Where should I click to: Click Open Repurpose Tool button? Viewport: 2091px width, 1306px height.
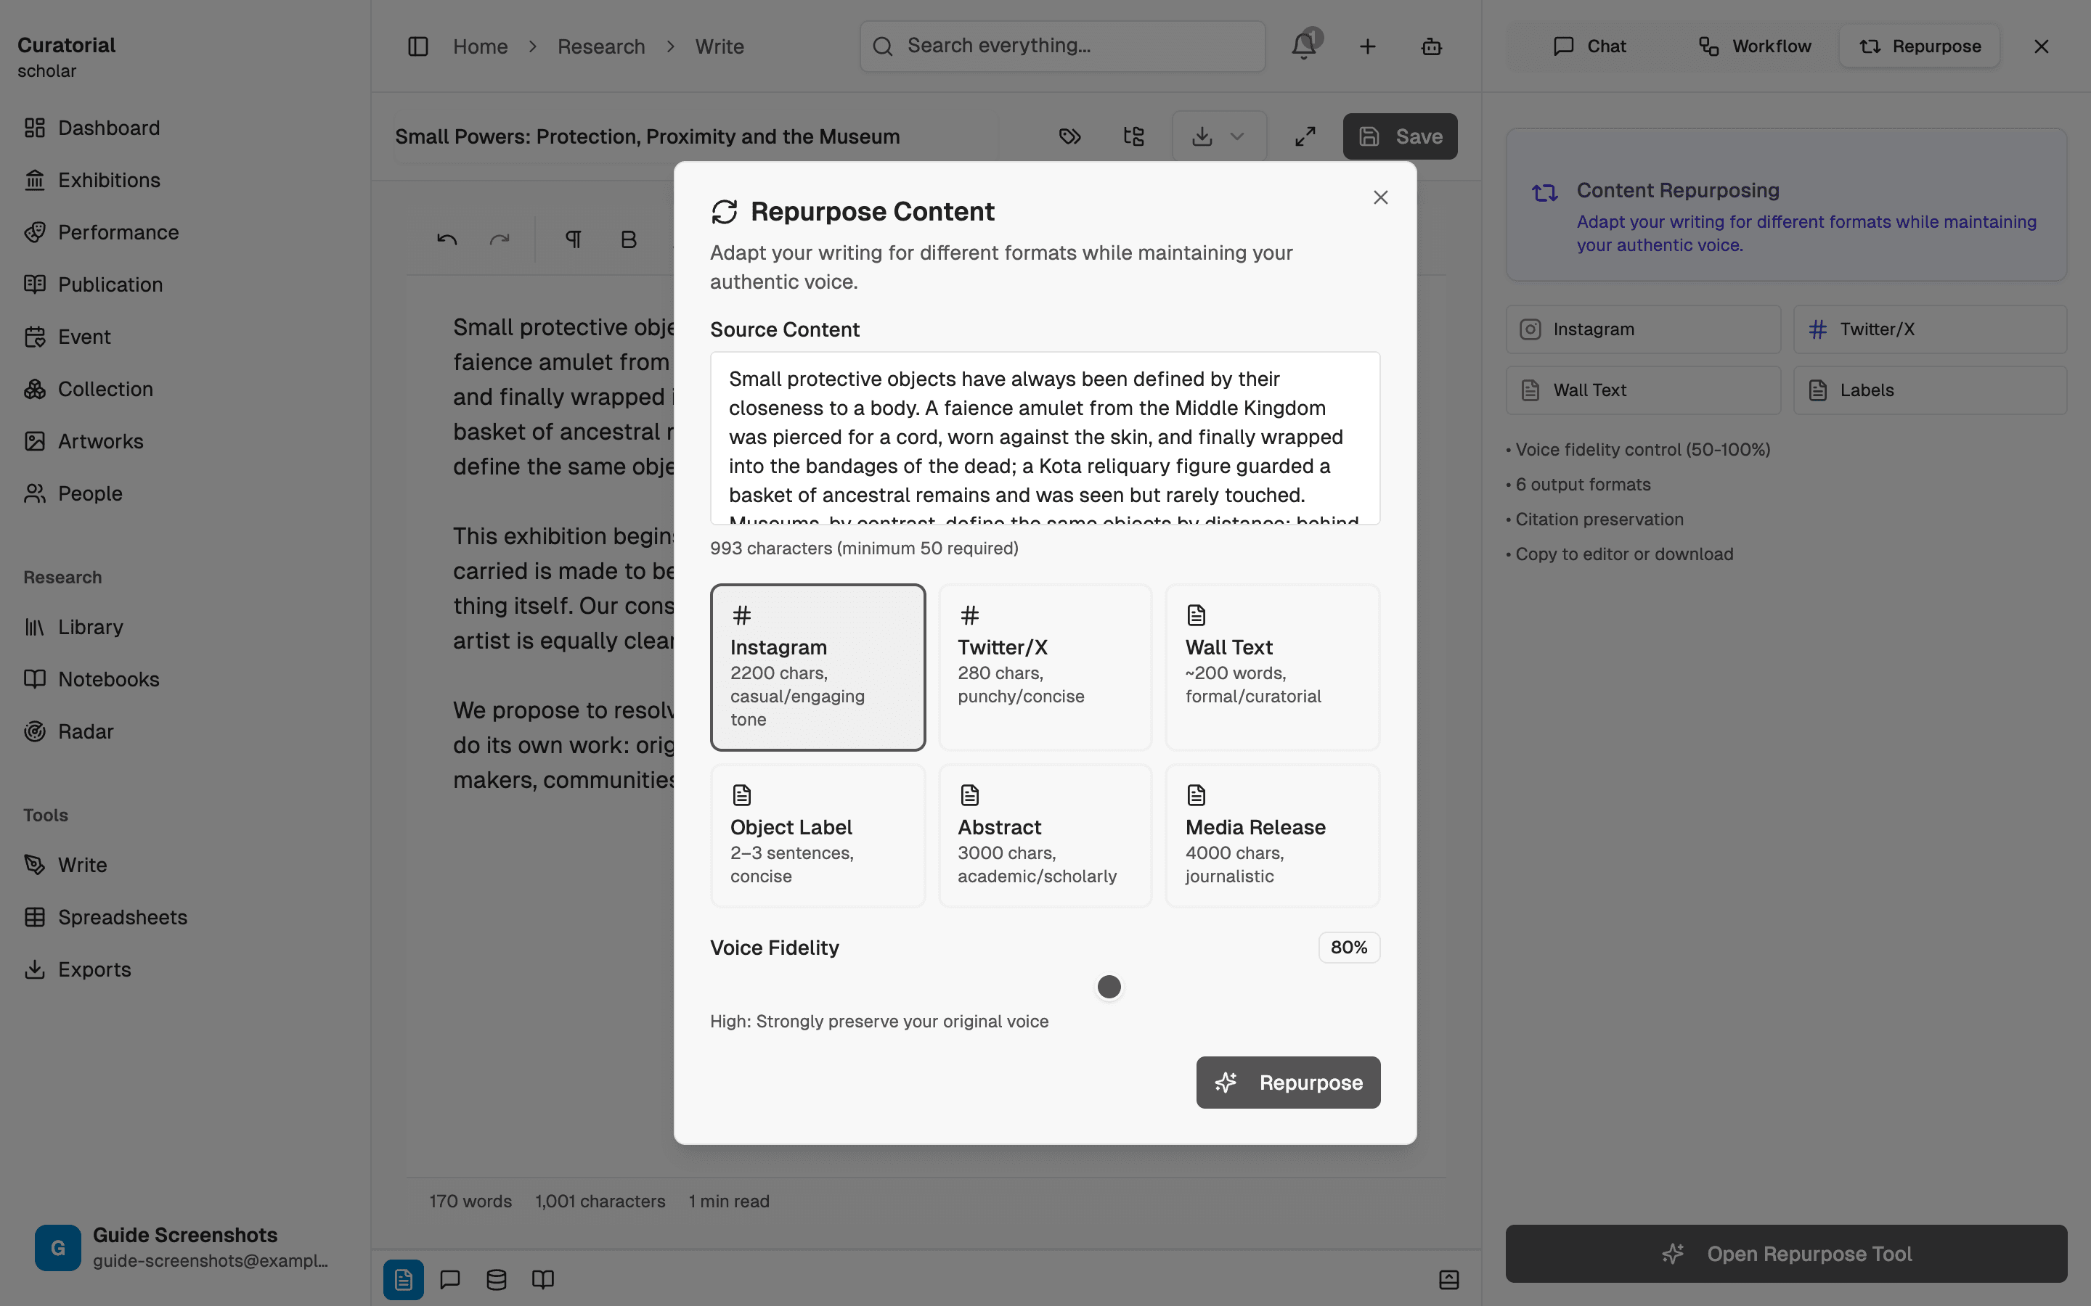pos(1786,1253)
